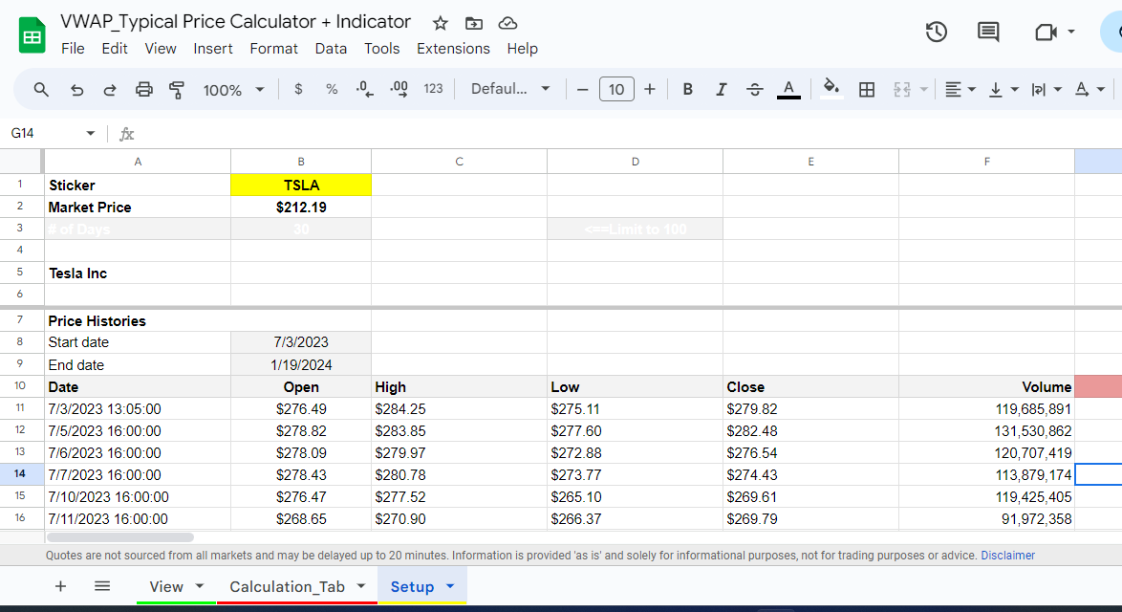Toggle strikethrough formatting
1122x612 pixels.
click(x=754, y=90)
